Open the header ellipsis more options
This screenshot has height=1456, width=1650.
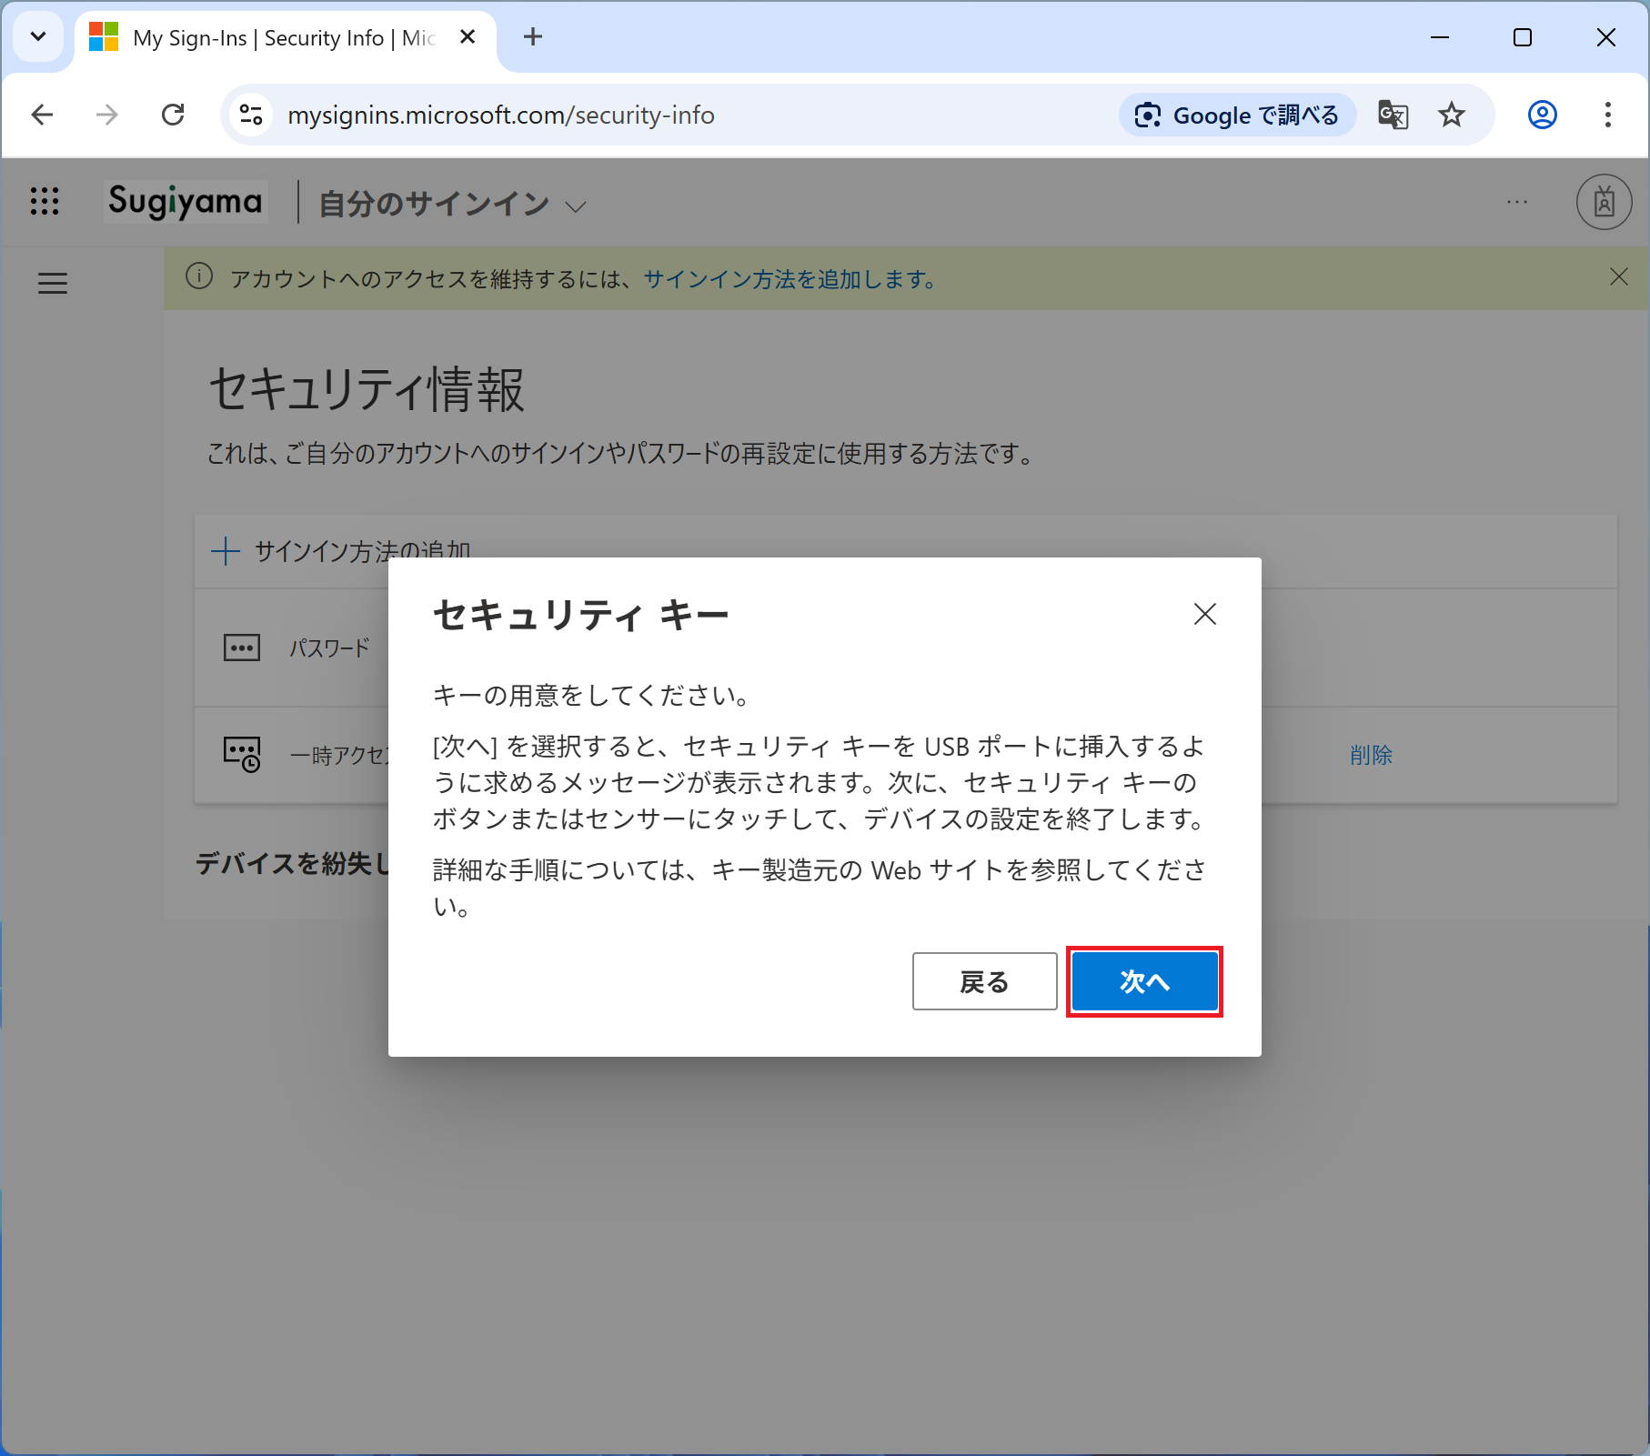click(1516, 202)
